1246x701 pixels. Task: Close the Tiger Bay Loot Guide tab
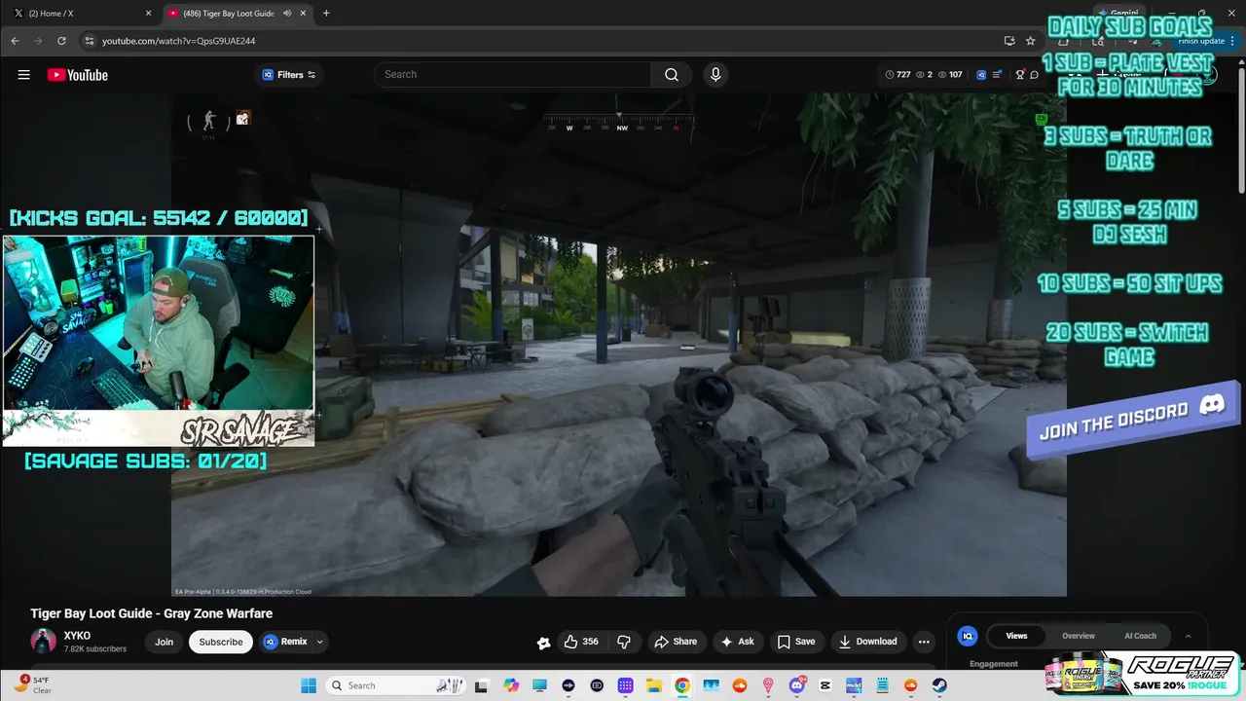(304, 14)
